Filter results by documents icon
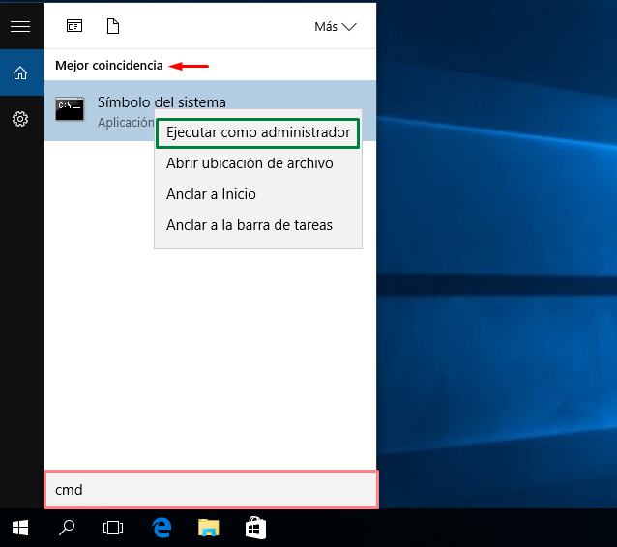Image resolution: width=617 pixels, height=547 pixels. (x=113, y=26)
